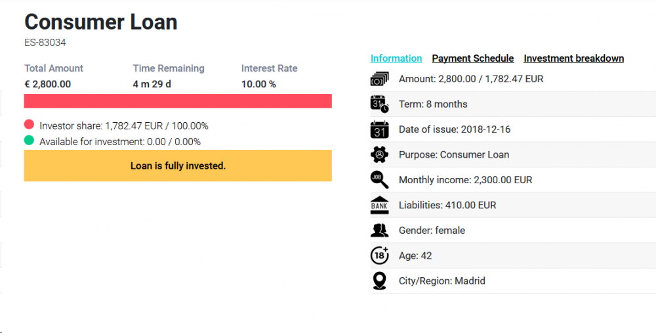
Task: Click the Consumer Loan heading
Action: coord(101,22)
